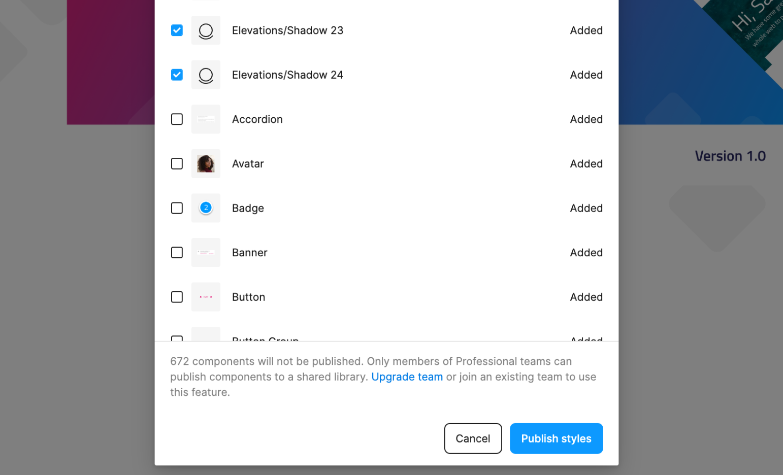Check the Button component checkbox
Screen dimensions: 783x475
(177, 297)
